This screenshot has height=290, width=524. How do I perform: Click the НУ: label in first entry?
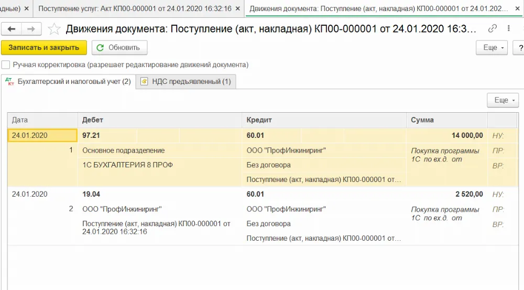498,135
